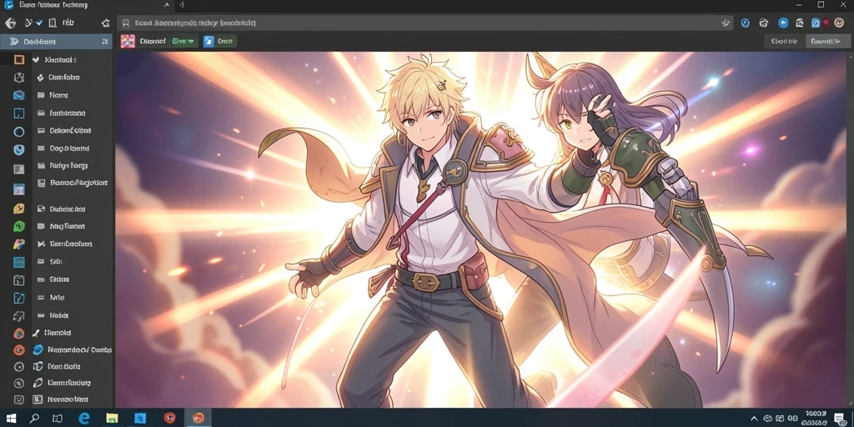The width and height of the screenshot is (854, 427).
Task: Open taskbar search magnifier
Action: [x=34, y=419]
